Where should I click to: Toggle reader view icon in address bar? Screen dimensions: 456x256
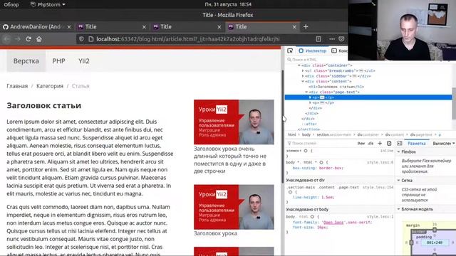318,39
